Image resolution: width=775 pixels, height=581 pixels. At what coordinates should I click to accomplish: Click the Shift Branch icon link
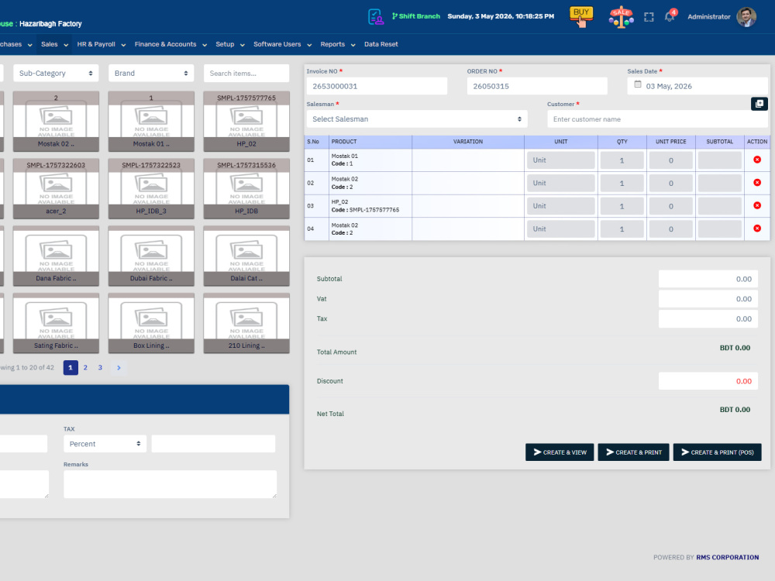pyautogui.click(x=415, y=16)
